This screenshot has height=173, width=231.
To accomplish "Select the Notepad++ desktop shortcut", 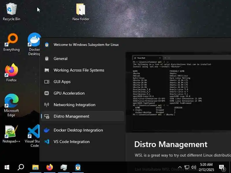I will (12, 134).
